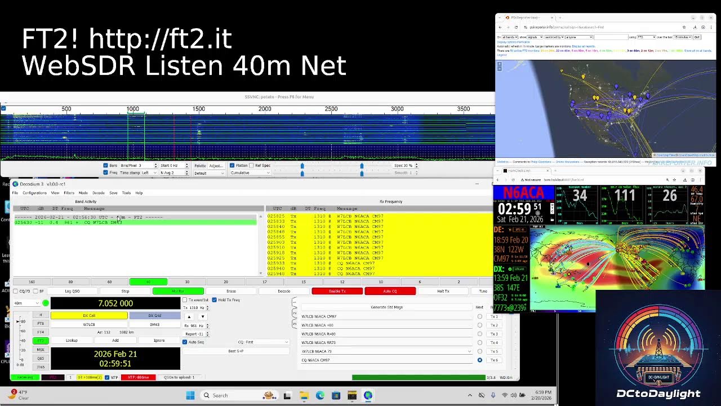Image resolution: width=721 pixels, height=406 pixels.
Task: Click the 7.052 000 frequency display
Action: (x=115, y=303)
